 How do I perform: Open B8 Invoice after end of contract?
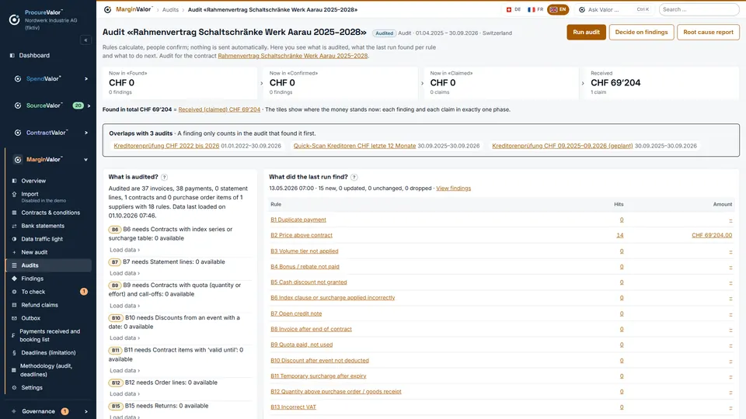[311, 329]
